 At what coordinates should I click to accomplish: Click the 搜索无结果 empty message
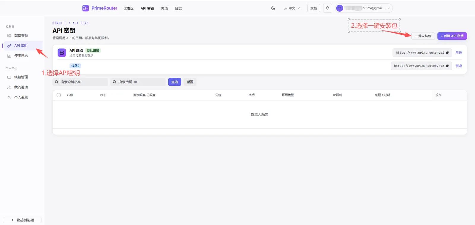click(x=260, y=114)
